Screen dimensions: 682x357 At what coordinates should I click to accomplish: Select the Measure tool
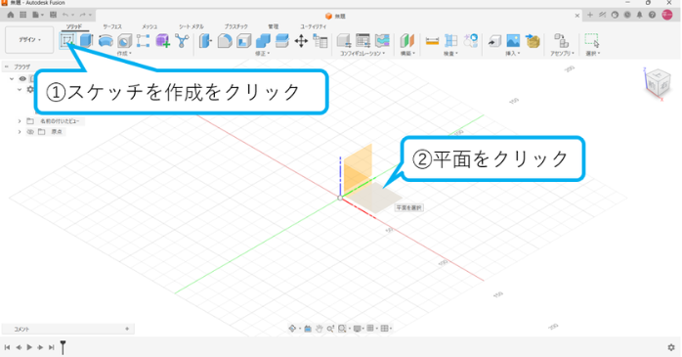(432, 41)
